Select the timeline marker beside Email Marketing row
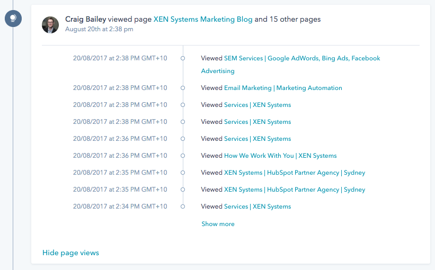This screenshot has height=270, width=435. coord(183,88)
